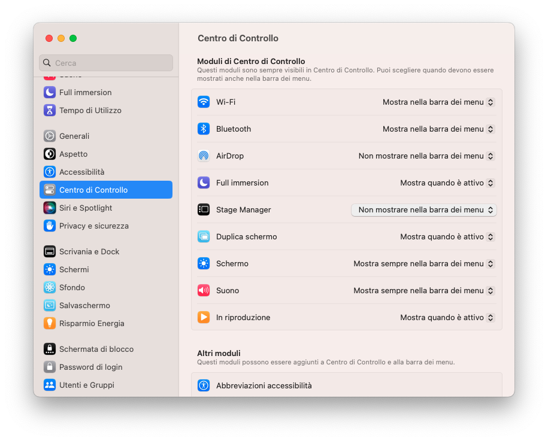Click the Full immersion moon icon in modules list
Screen dimensions: 548x441
(204, 183)
